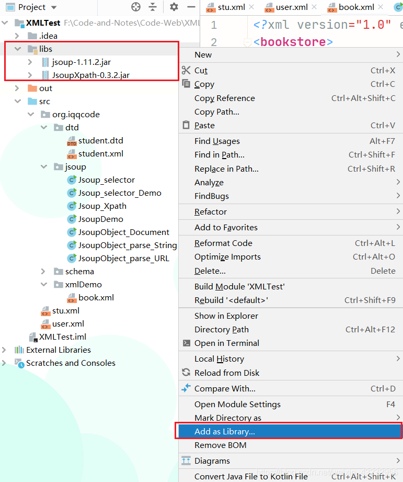Collapse the src folder
Screen dimensions: 403x482
18,101
